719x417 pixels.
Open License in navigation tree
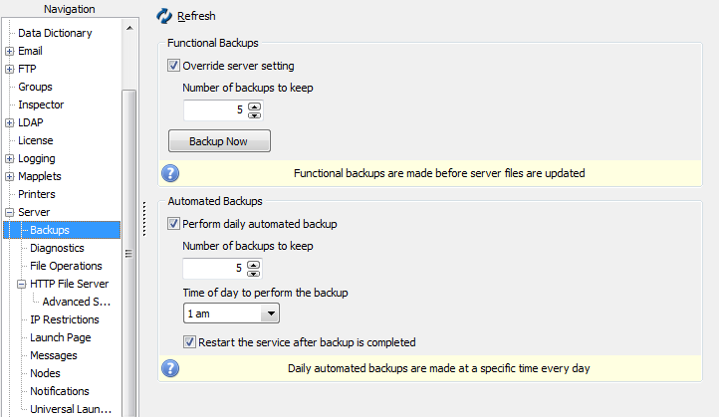pyautogui.click(x=35, y=140)
